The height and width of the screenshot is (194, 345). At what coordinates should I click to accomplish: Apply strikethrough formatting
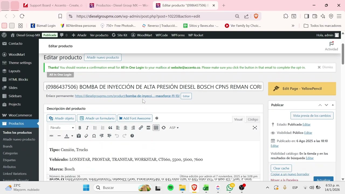point(51,136)
